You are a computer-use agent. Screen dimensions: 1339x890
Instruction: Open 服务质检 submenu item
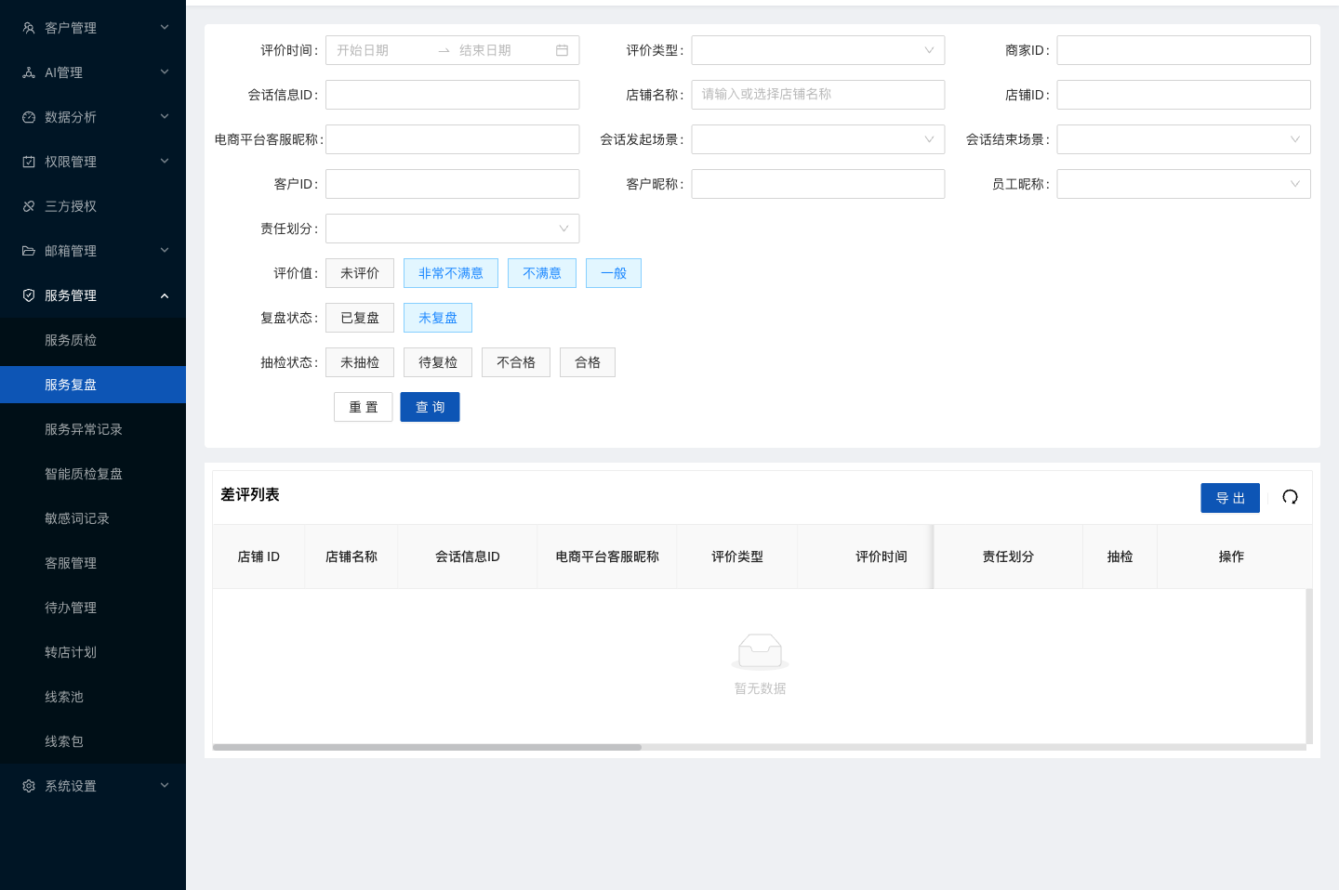pos(93,340)
